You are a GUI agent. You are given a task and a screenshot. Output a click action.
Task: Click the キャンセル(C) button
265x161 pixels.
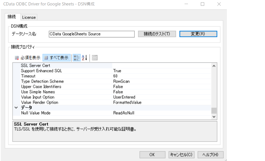tap(181, 155)
